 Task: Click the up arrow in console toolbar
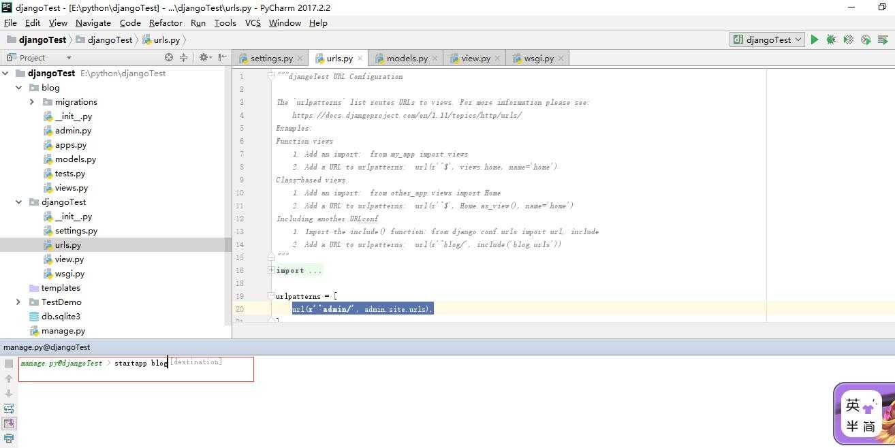[9, 379]
